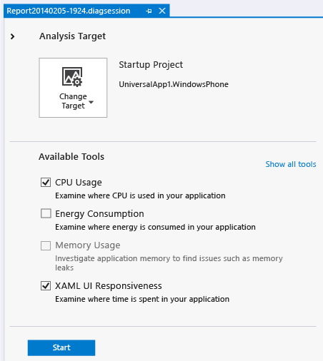
Task: Click the Energy Consumption tool label
Action: tap(99, 213)
